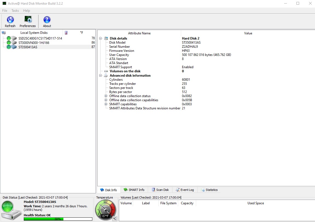This screenshot has height=222, width=315.
Task: Click the large disk status icon
Action: click(x=11, y=210)
